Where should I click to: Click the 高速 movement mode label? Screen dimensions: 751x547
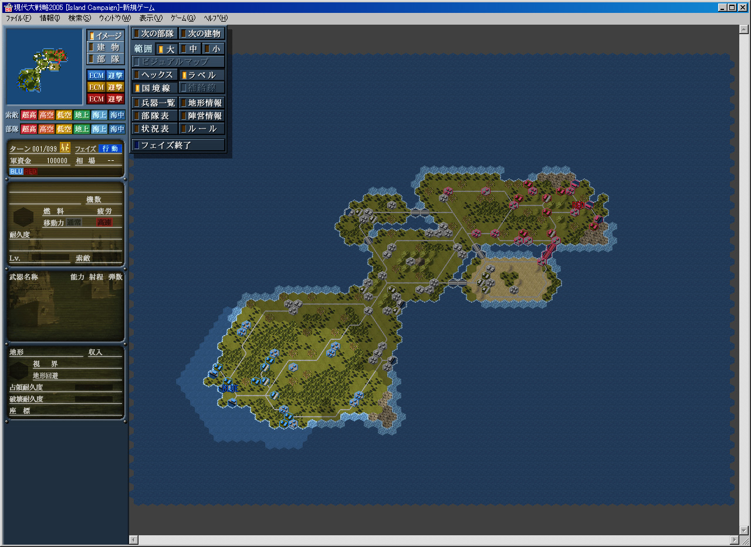click(104, 222)
